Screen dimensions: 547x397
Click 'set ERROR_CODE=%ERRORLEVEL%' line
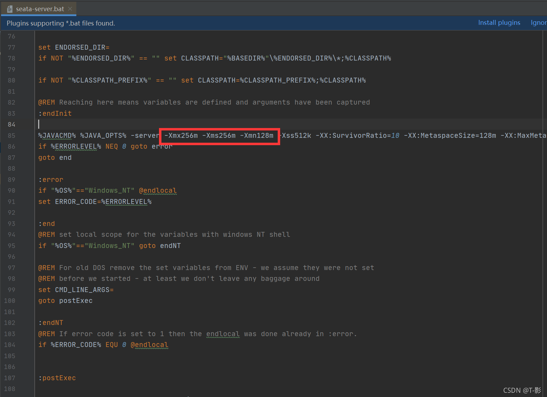pyautogui.click(x=95, y=202)
